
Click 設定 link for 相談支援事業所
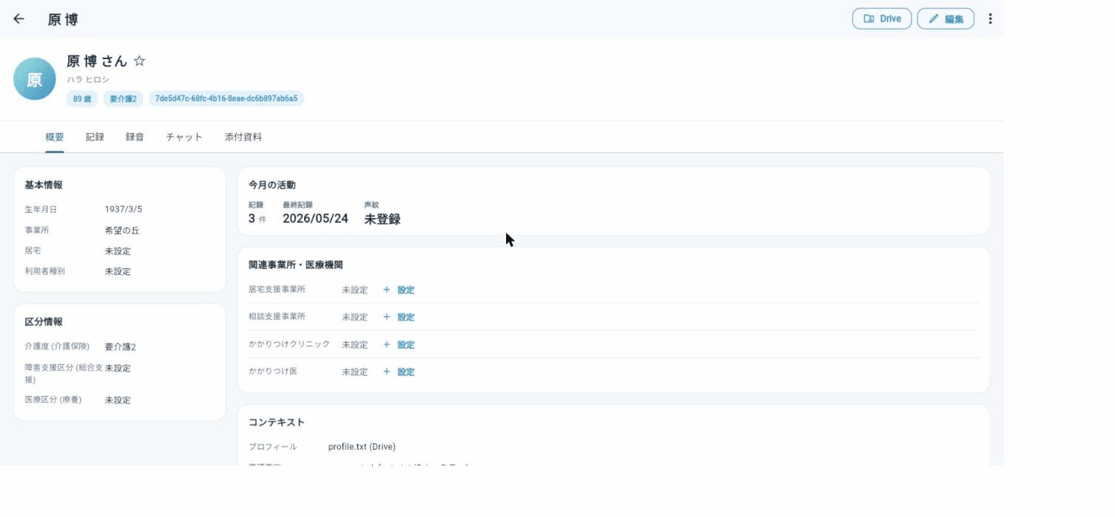pyautogui.click(x=406, y=318)
